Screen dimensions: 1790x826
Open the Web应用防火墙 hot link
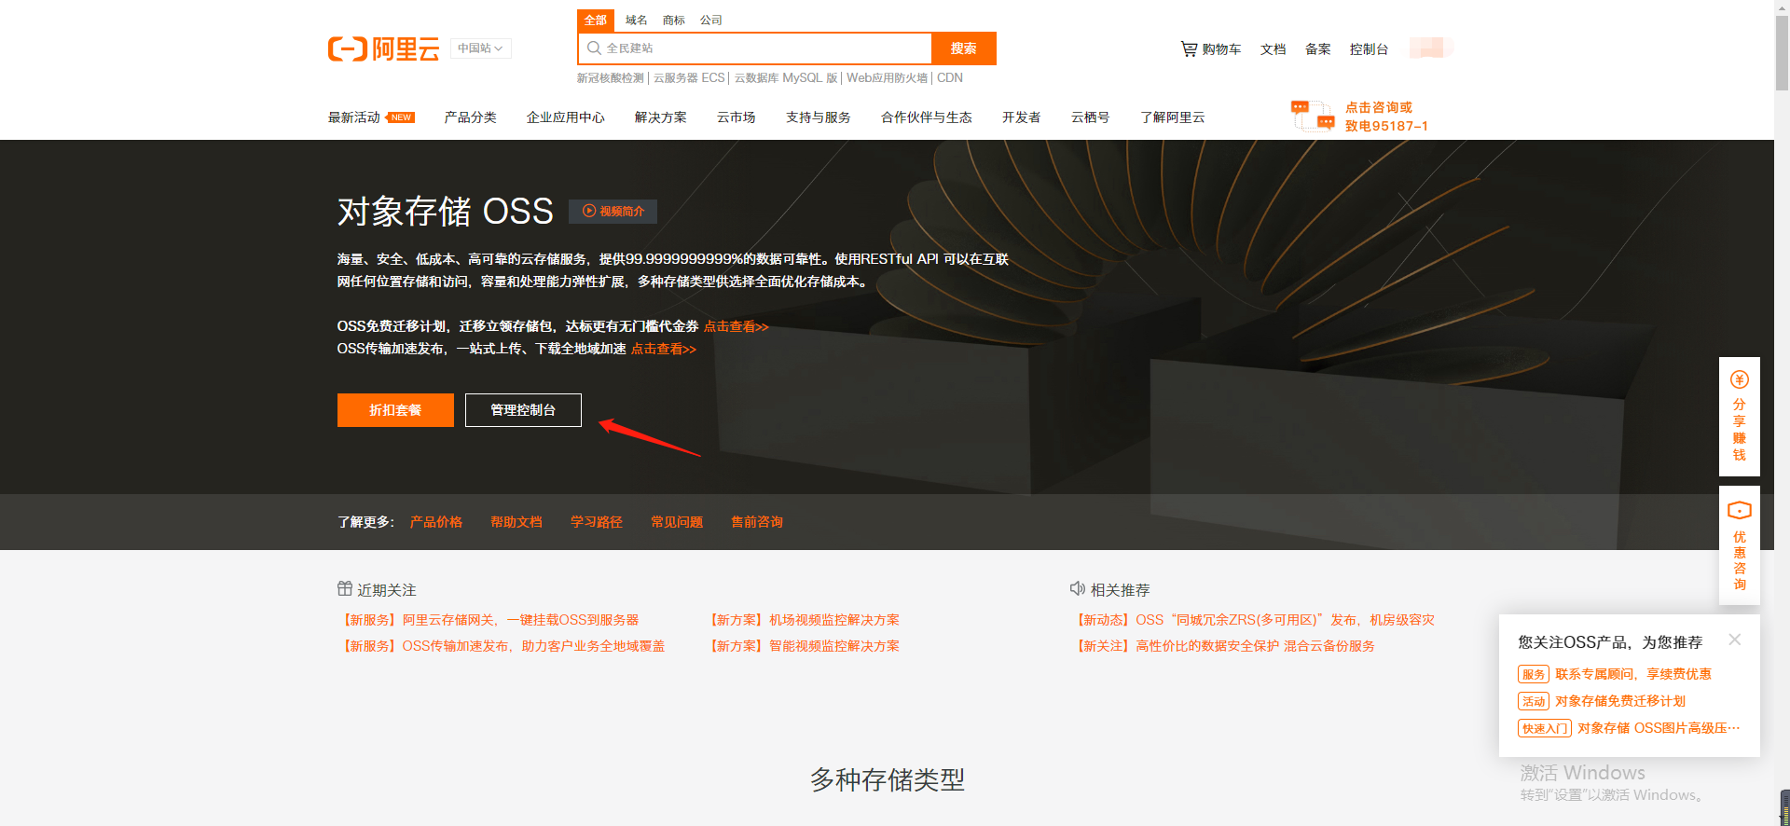point(888,78)
